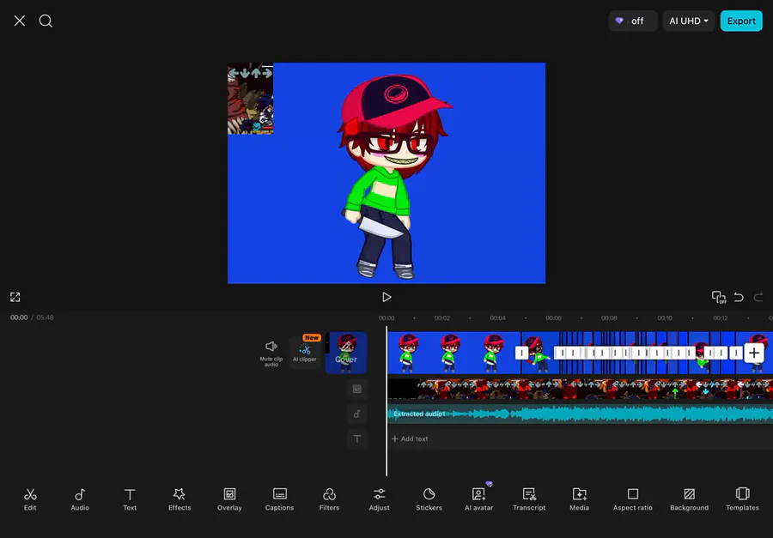
Task: Select the audio track note icon
Action: pyautogui.click(x=357, y=414)
